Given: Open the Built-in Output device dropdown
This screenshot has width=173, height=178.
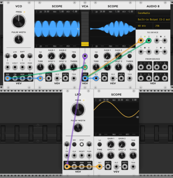Looking at the screenshot, I should [153, 20].
